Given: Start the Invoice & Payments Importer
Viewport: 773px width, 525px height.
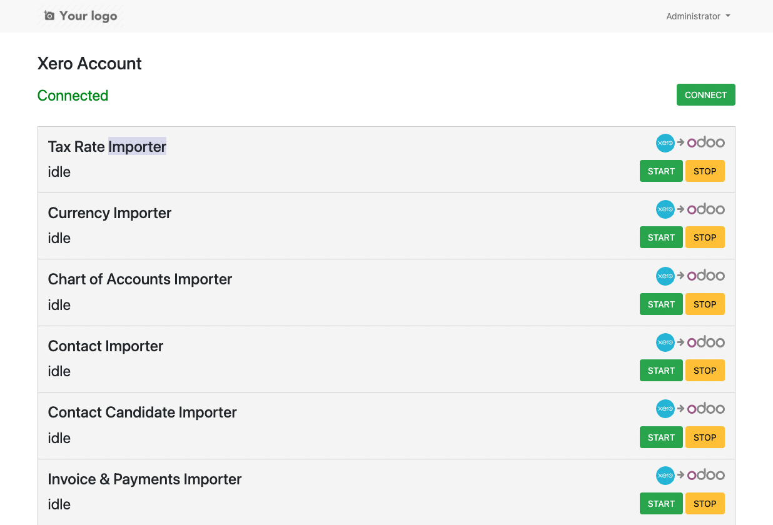Looking at the screenshot, I should 661,504.
